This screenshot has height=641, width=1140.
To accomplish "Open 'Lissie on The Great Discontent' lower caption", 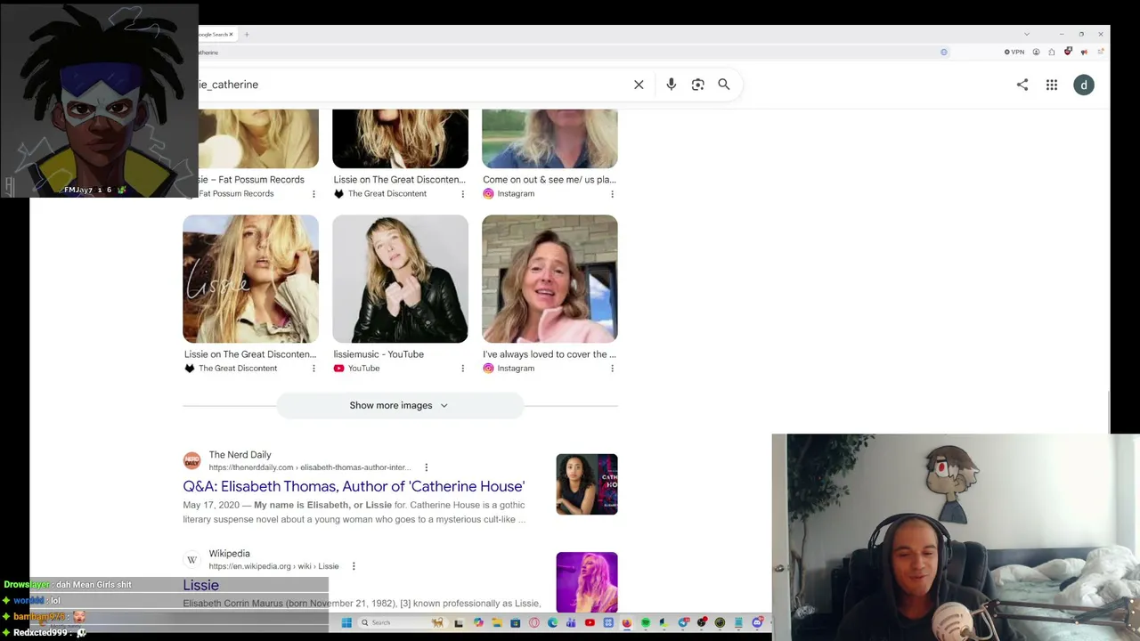I will 250,354.
